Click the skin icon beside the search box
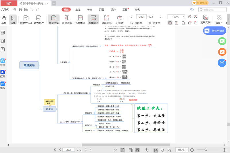The width and height of the screenshot is (230, 153). [x=192, y=10]
